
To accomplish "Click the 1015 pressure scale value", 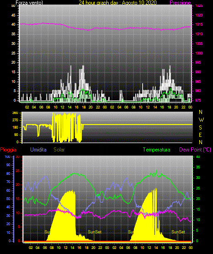I will point(199,25).
